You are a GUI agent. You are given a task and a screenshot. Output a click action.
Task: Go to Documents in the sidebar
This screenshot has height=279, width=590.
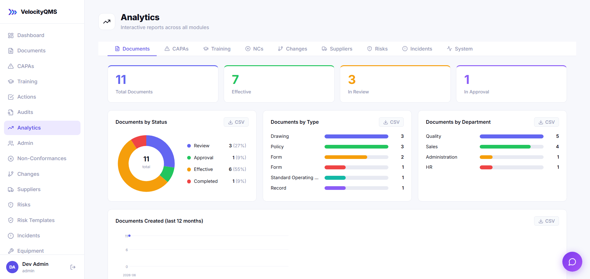pyautogui.click(x=42, y=51)
